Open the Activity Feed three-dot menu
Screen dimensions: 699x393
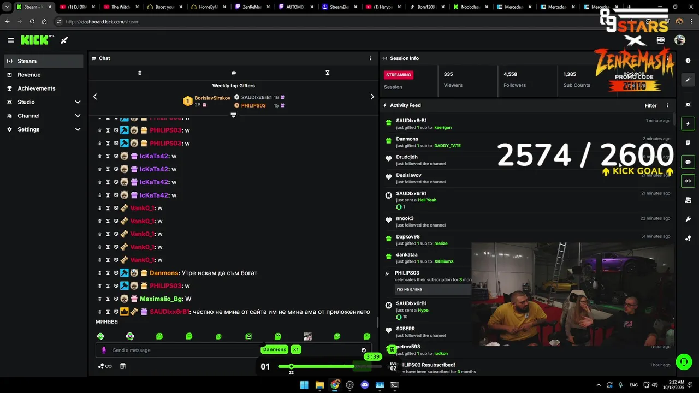click(x=667, y=105)
